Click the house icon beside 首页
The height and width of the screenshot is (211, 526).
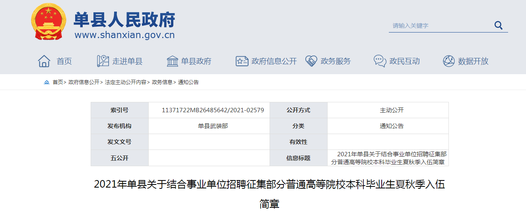(x=44, y=61)
